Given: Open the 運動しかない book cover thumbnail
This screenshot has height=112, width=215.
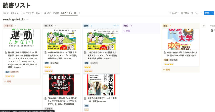Looking at the screenshot, I should point(22,39).
